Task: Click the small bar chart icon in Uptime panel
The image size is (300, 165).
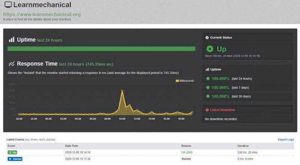Action: point(207,70)
